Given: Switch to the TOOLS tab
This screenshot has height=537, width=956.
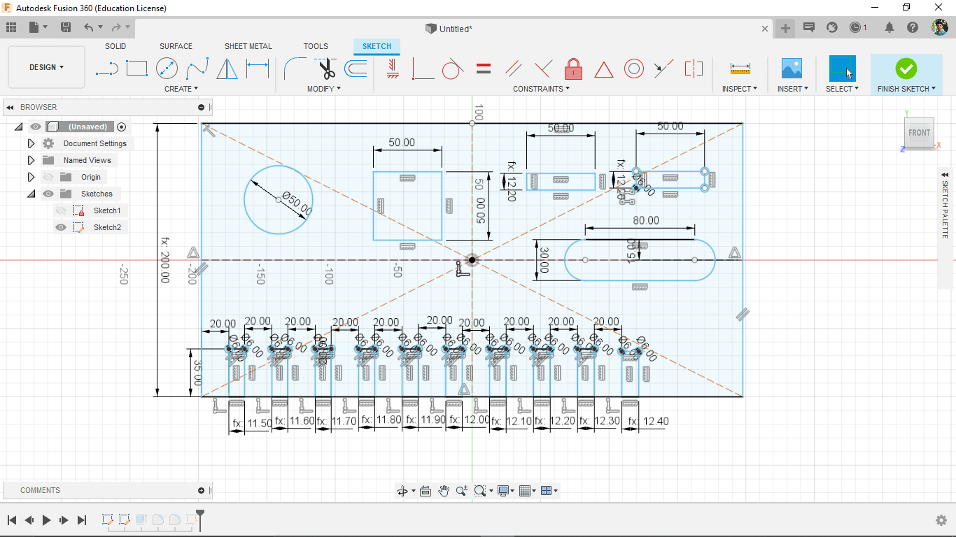Looking at the screenshot, I should coord(316,46).
